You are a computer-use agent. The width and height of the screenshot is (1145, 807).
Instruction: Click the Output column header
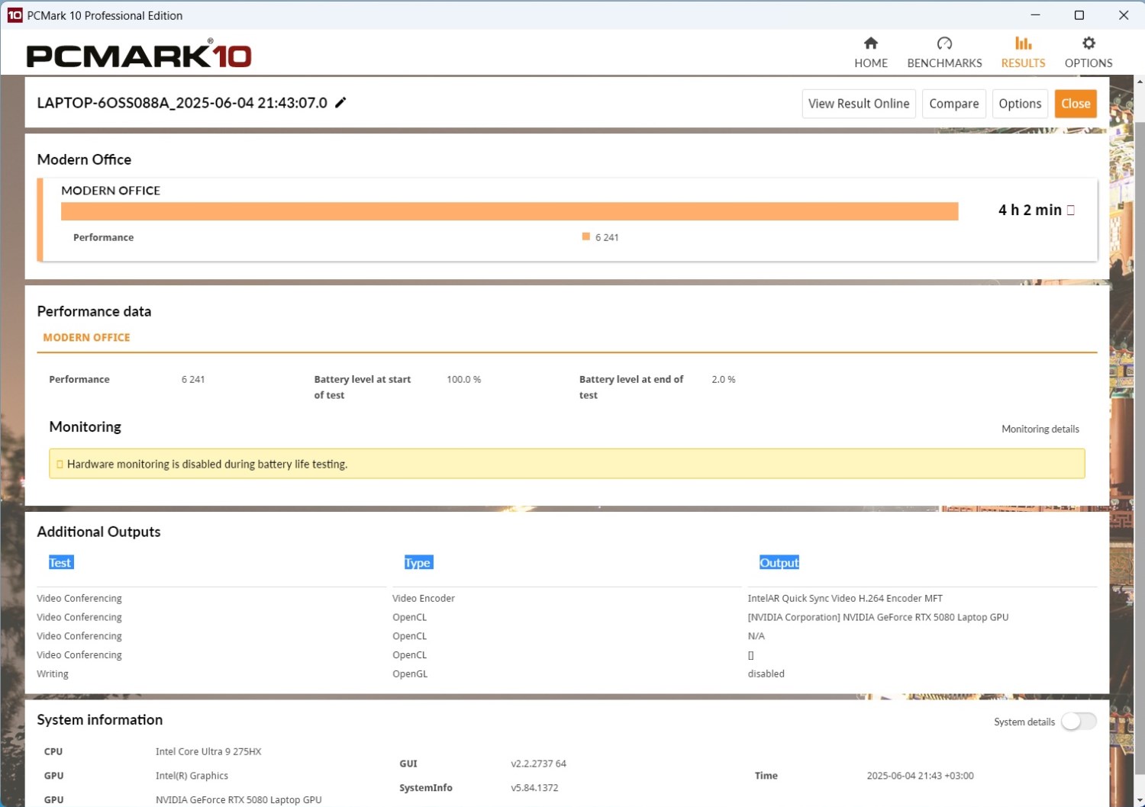(x=779, y=563)
